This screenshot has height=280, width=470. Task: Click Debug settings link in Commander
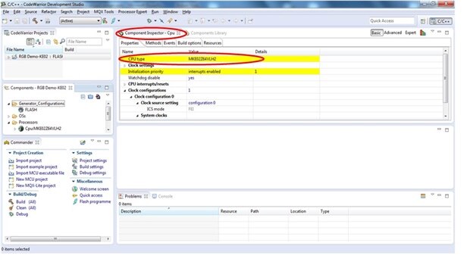coord(92,173)
